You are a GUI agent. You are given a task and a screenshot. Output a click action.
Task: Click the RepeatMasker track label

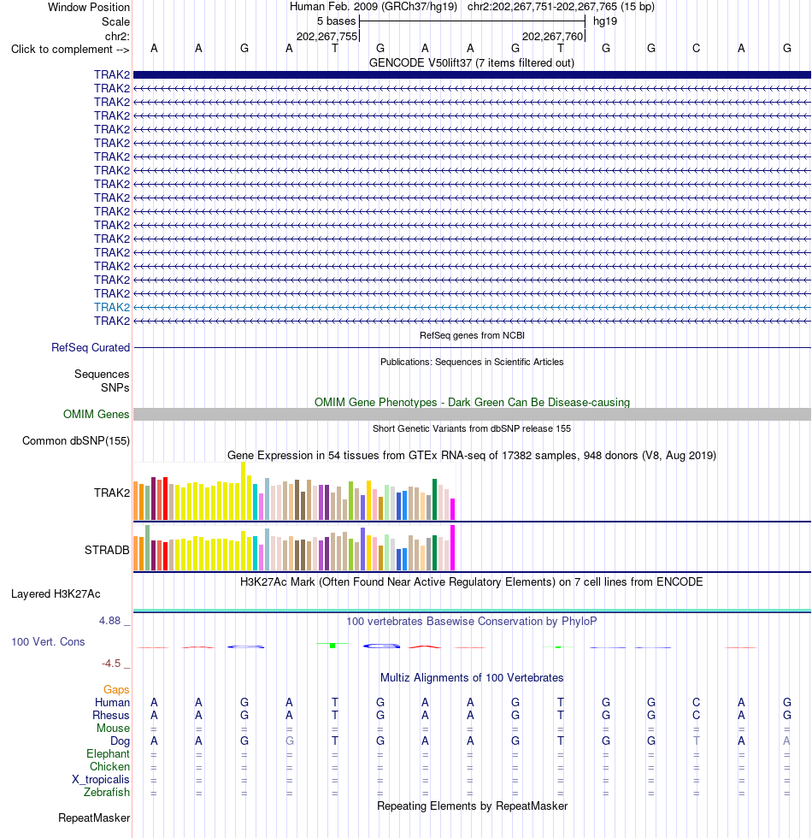[x=94, y=817]
